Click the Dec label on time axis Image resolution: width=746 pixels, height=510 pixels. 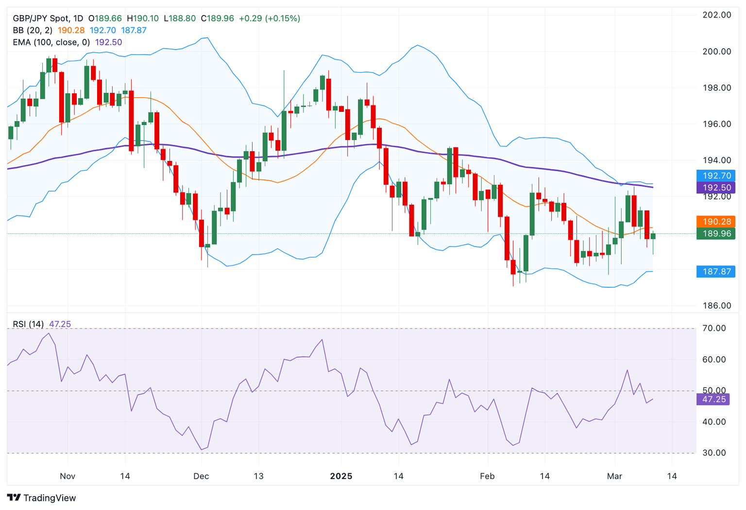coord(201,476)
